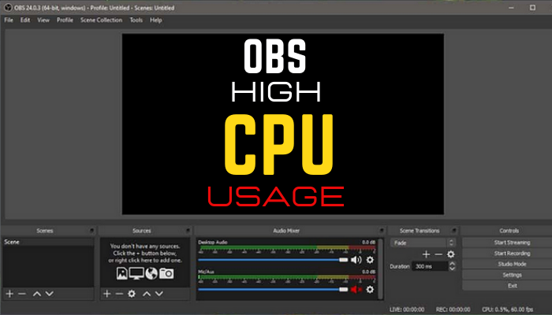The image size is (552, 315).
Task: Pop out Scene Transitions dock icon
Action: [454, 231]
